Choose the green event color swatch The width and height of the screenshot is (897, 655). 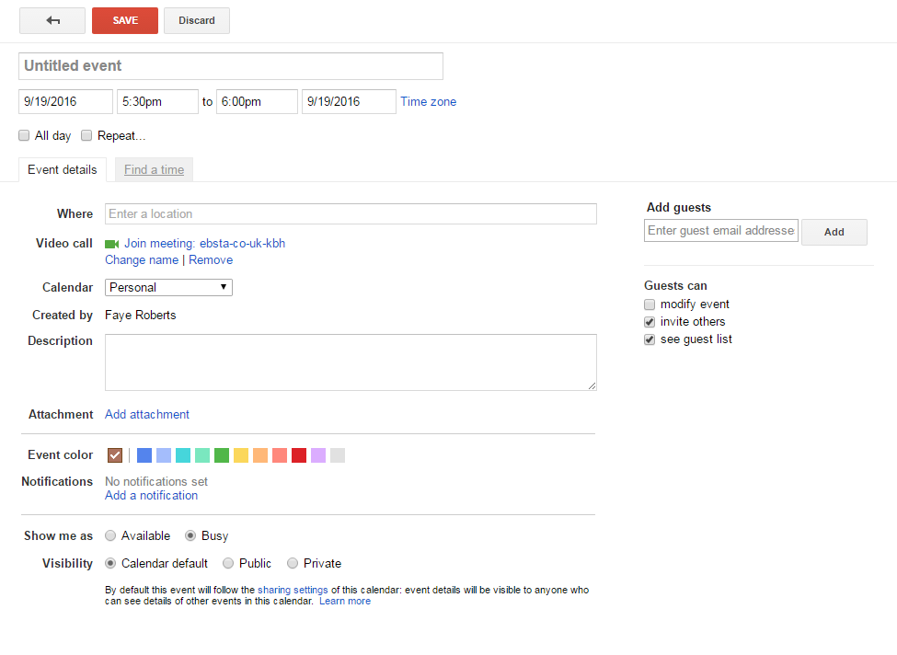coord(222,455)
